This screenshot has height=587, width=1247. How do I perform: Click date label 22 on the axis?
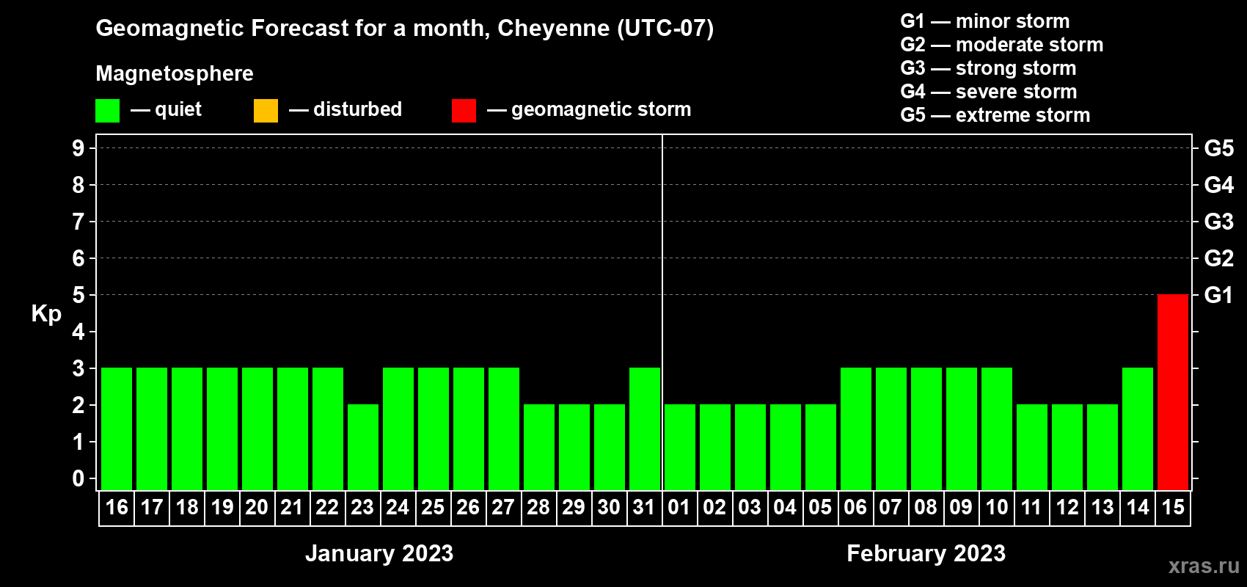pos(328,507)
